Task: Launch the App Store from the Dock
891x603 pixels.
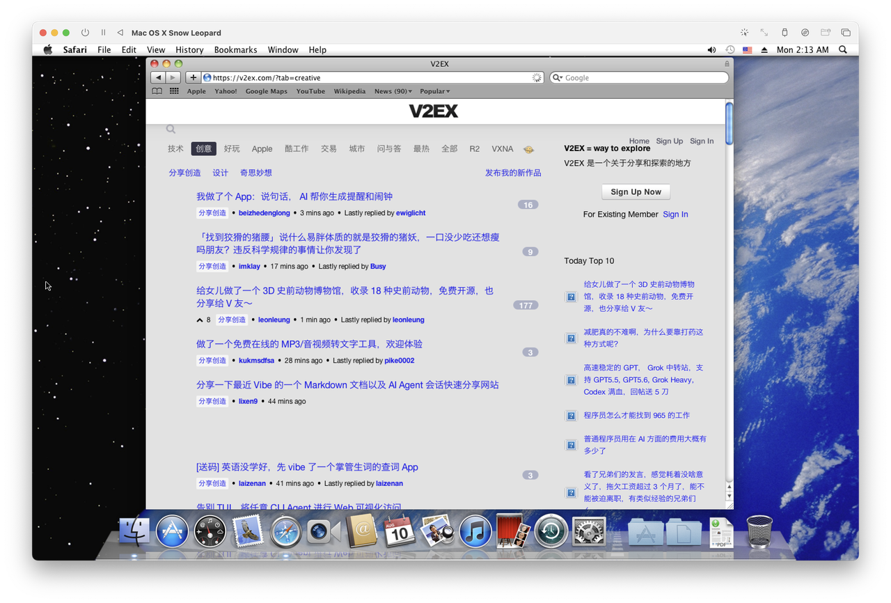Action: [x=172, y=533]
